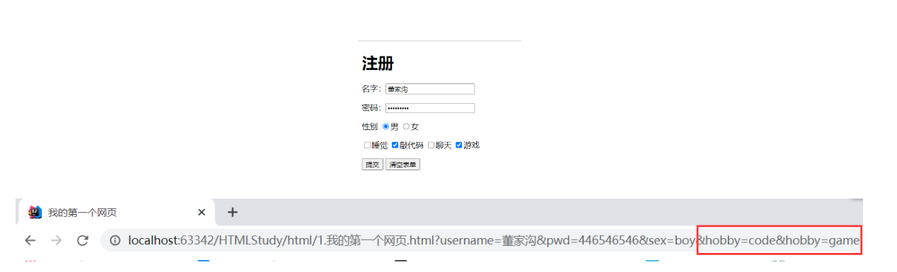Uncheck the 敲代码 checkbox
897x272 pixels.
[x=395, y=145]
